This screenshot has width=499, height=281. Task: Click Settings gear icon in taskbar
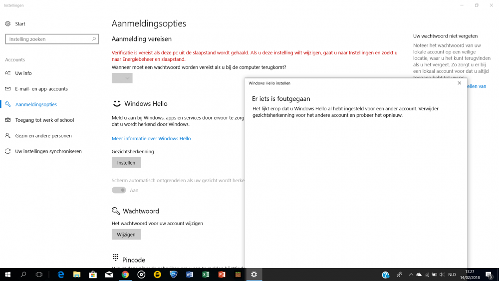tap(254, 275)
